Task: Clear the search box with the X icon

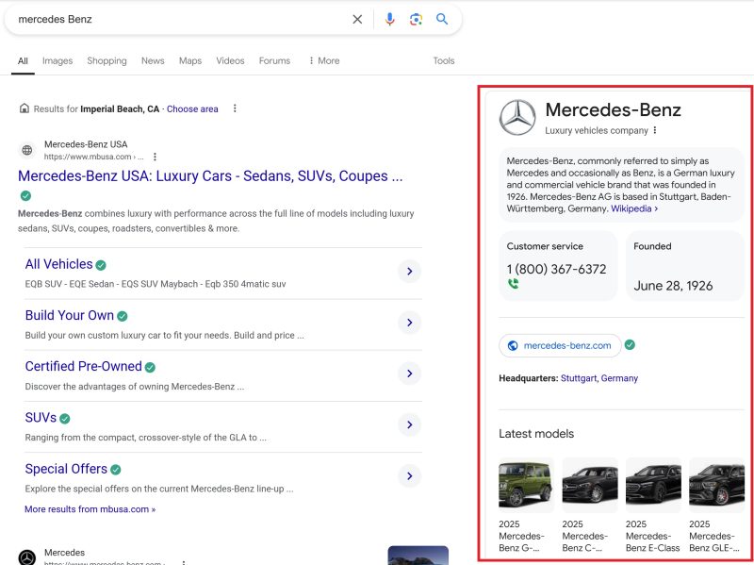Action: (357, 19)
